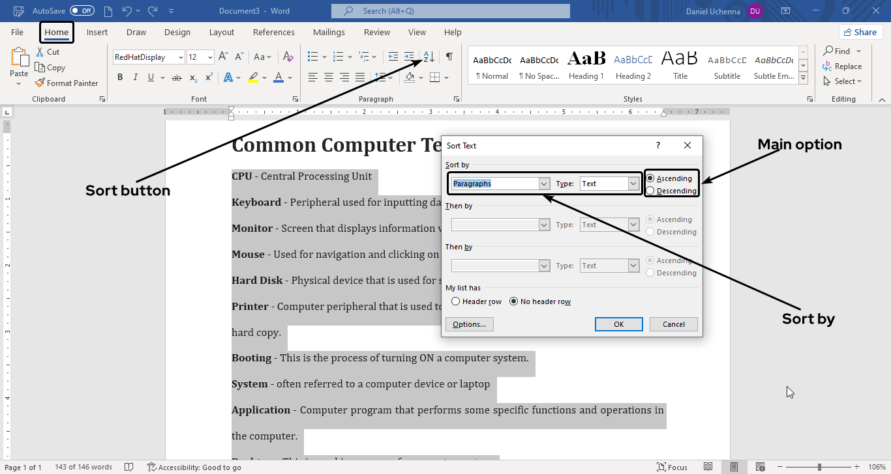
Task: Click the Strikethrough icon
Action: click(x=176, y=77)
